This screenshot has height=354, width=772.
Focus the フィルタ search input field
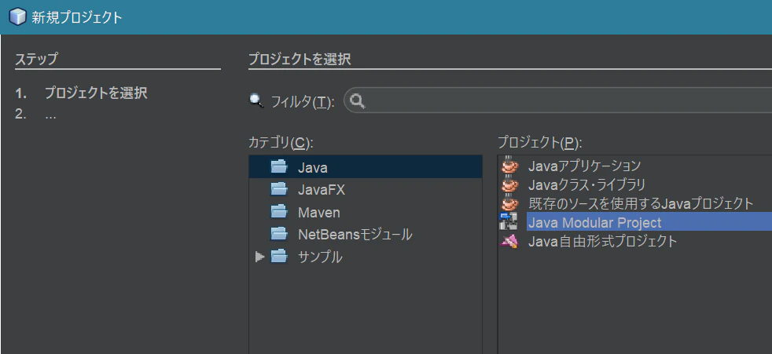pyautogui.click(x=557, y=100)
